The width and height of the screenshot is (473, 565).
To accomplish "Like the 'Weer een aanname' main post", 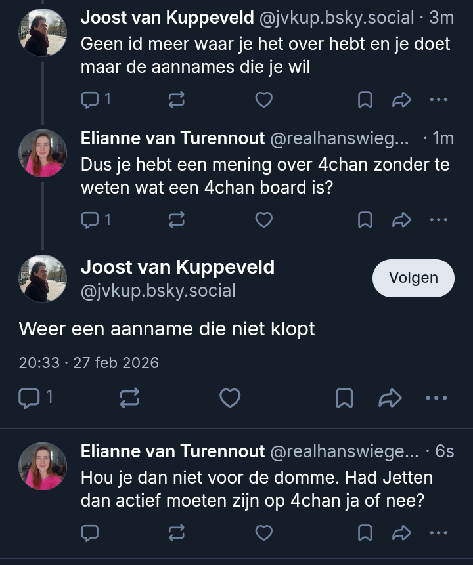I will [229, 398].
